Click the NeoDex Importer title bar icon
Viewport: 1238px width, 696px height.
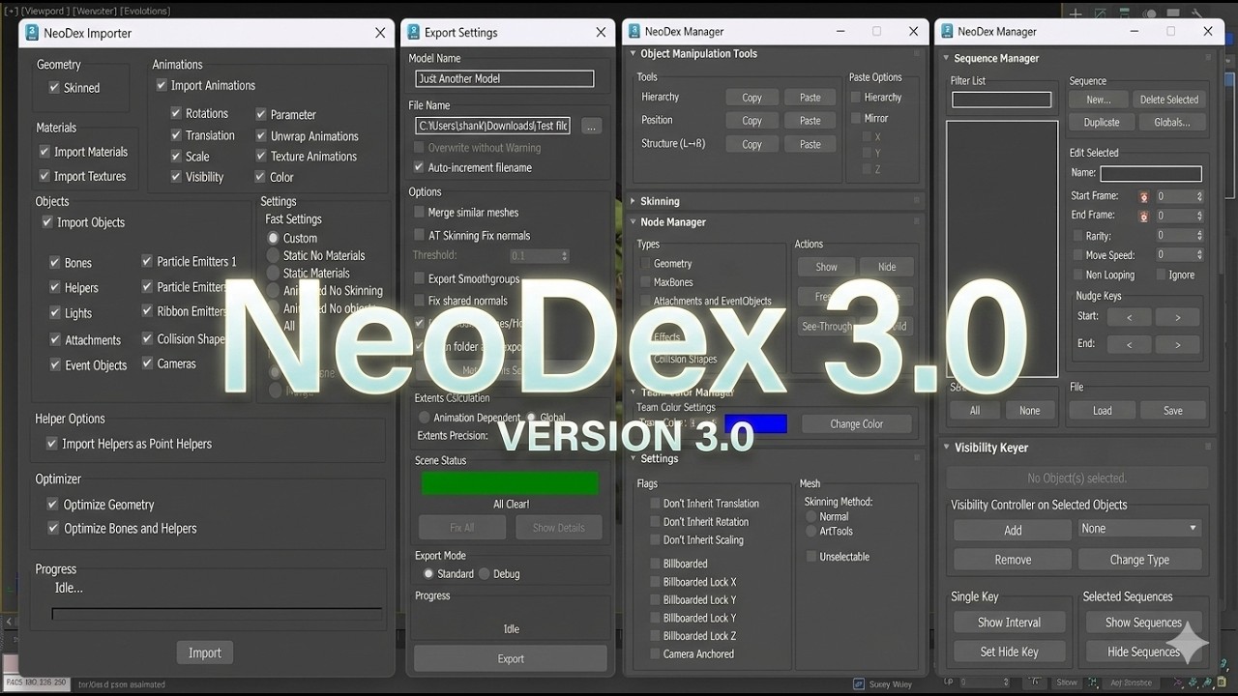32,33
